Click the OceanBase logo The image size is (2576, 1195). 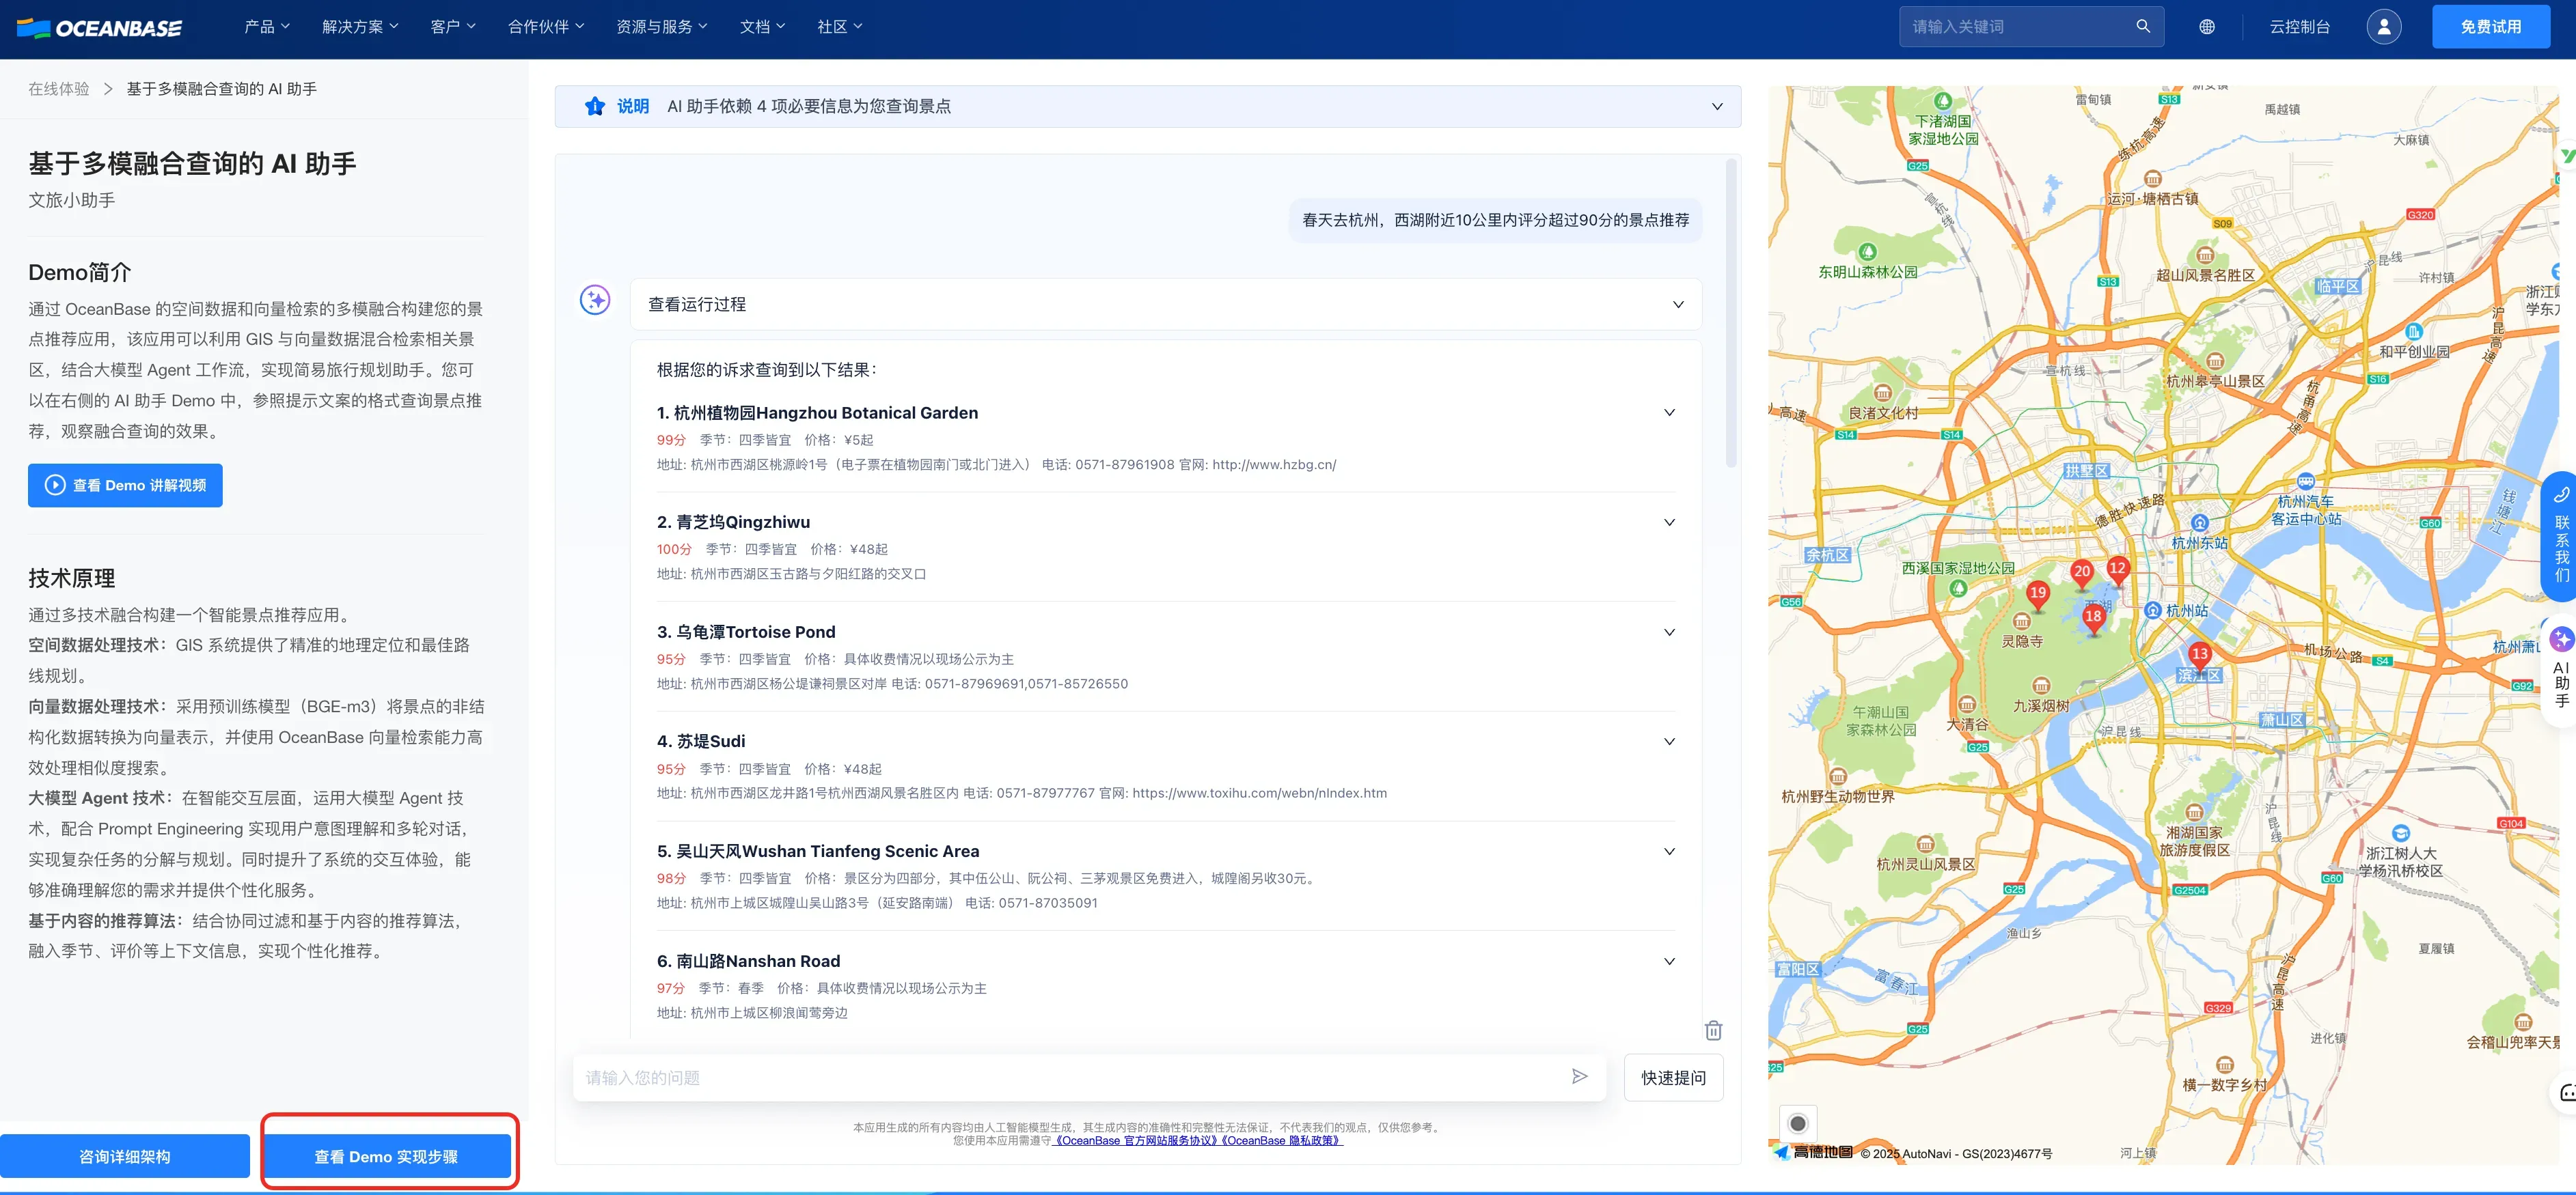(x=100, y=28)
